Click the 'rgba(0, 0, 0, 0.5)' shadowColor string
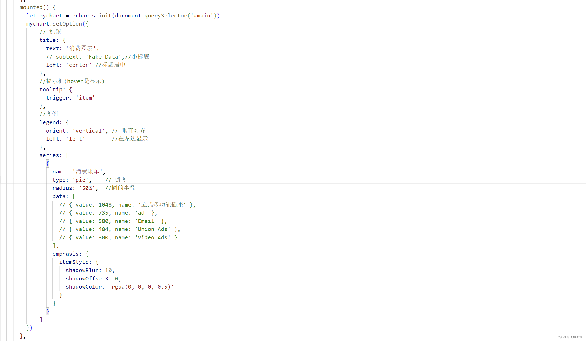Image resolution: width=586 pixels, height=341 pixels. point(141,287)
